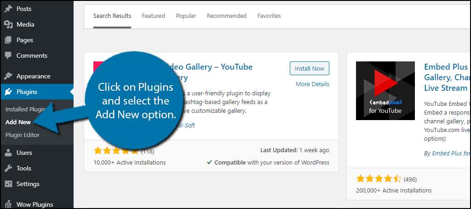Open Tools via the wrench icon
The height and width of the screenshot is (209, 471).
point(8,168)
